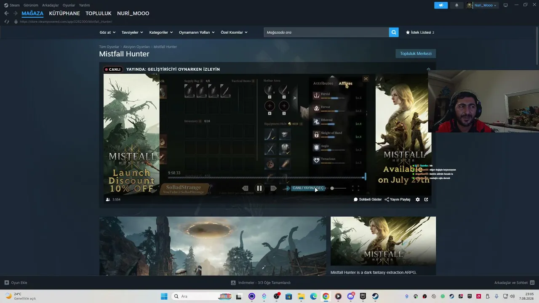The image size is (539, 303).
Task: Rewind the broadcast 15 seconds
Action: (245, 189)
